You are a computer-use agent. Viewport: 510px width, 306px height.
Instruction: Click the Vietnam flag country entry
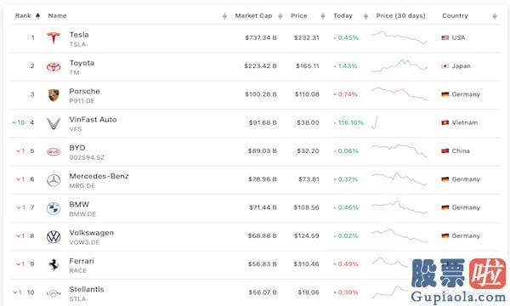pos(460,122)
